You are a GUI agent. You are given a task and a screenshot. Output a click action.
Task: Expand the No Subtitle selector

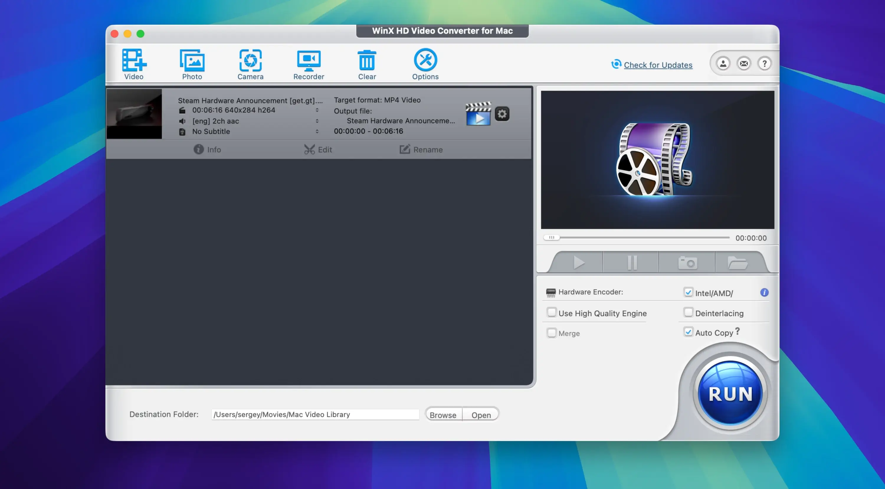tap(317, 131)
